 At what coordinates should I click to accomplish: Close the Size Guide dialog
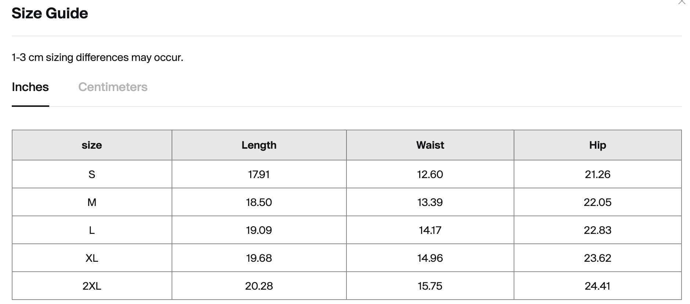[682, 2]
